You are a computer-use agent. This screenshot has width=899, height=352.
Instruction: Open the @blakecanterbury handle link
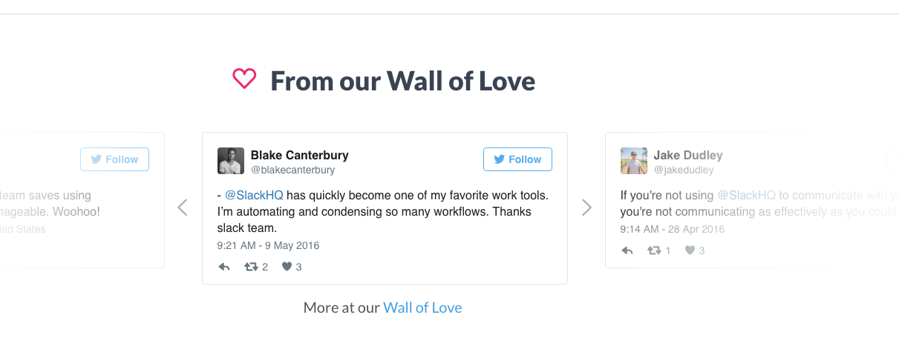coord(292,170)
